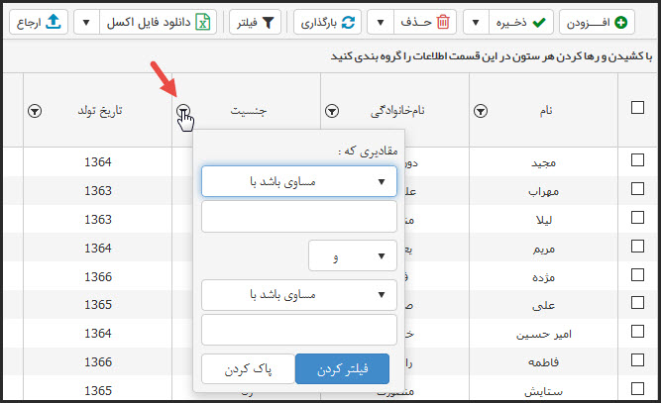Open first مساوی باشد با operator dropdown
Viewport: 661px width, 403px height.
coord(299,181)
